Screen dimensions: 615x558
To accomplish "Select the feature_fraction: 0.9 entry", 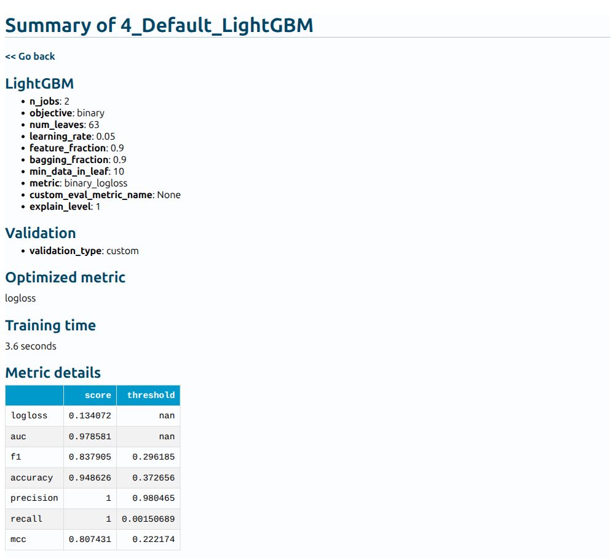I will pyautogui.click(x=76, y=148).
